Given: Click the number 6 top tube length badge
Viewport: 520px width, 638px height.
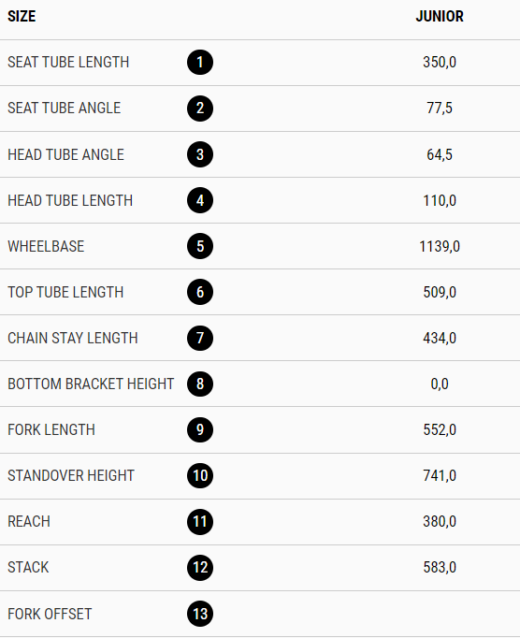Looking at the screenshot, I should [200, 292].
